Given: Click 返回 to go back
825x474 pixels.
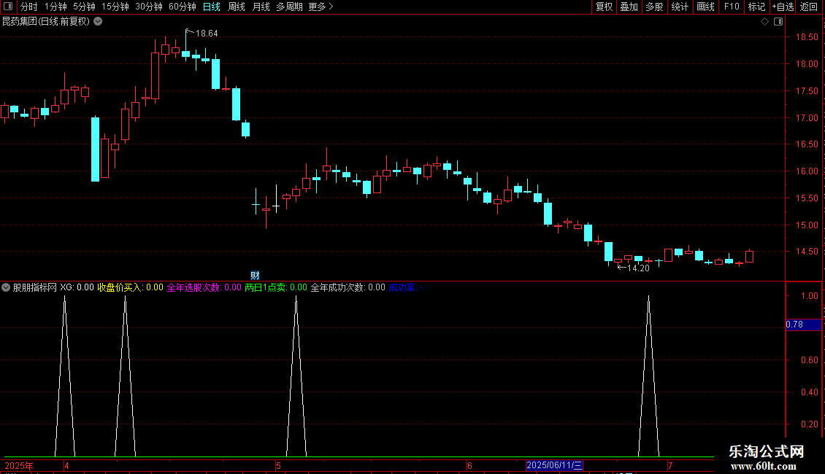Looking at the screenshot, I should (x=809, y=7).
